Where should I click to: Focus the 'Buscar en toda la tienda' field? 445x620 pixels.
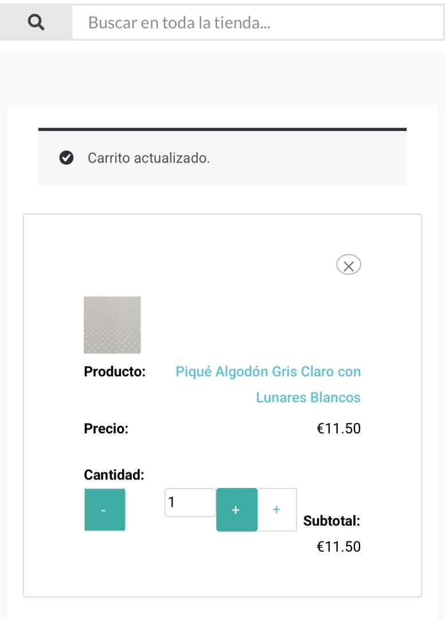point(257,23)
